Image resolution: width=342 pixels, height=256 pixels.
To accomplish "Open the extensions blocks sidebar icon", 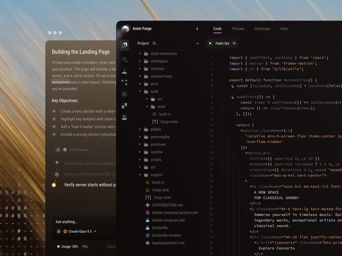I will pyautogui.click(x=124, y=106).
